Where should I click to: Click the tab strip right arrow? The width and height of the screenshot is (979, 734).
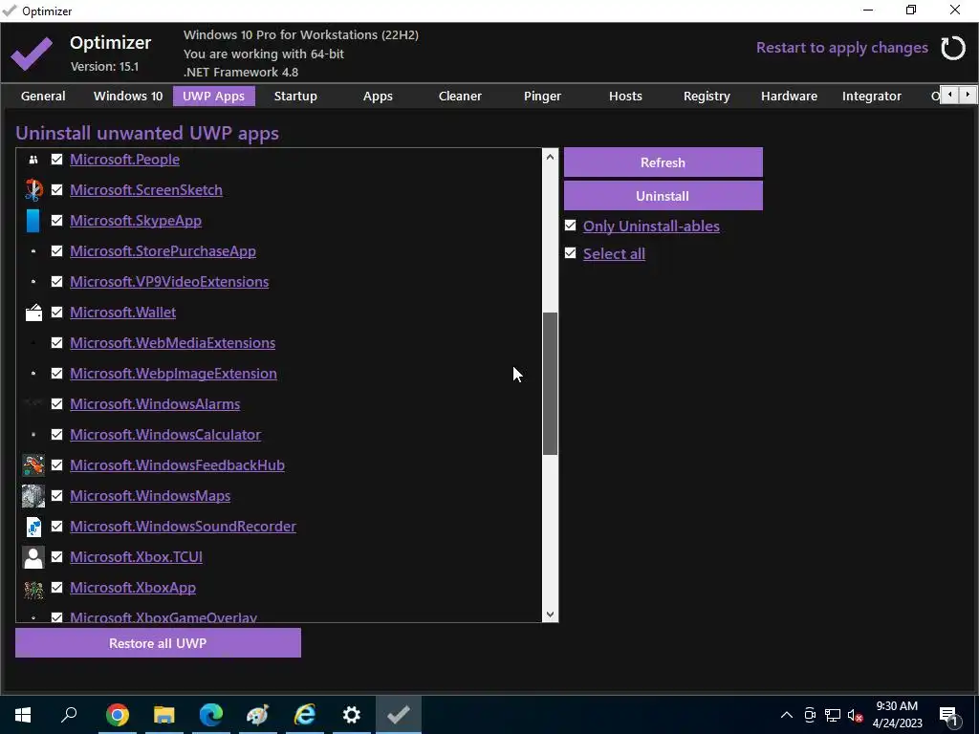(968, 95)
